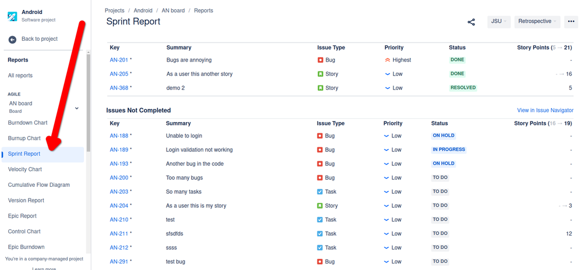This screenshot has width=581, height=270.
Task: Open the Burndown Chart report
Action: click(28, 123)
